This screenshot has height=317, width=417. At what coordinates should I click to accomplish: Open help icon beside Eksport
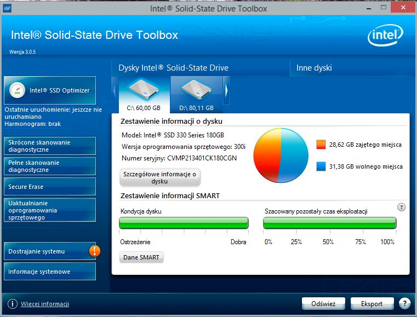click(404, 303)
